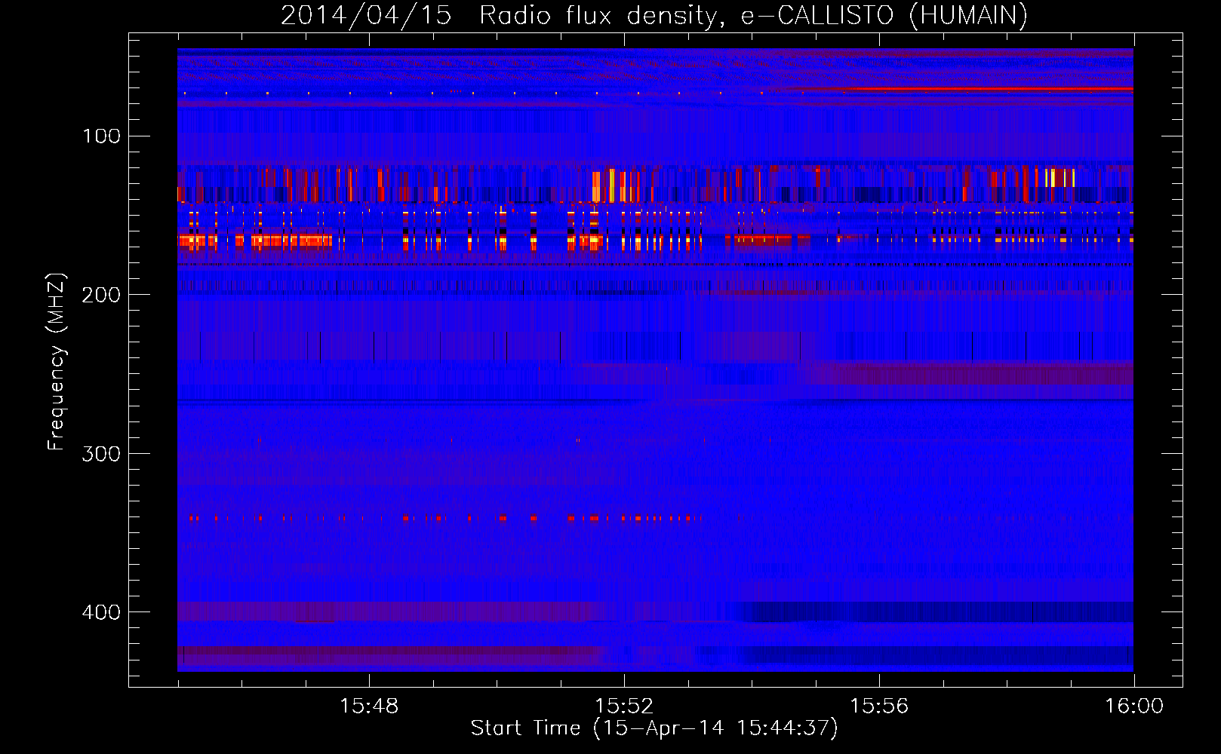The width and height of the screenshot is (1221, 754).
Task: Click the '200' frequency tick label
Action: click(102, 295)
